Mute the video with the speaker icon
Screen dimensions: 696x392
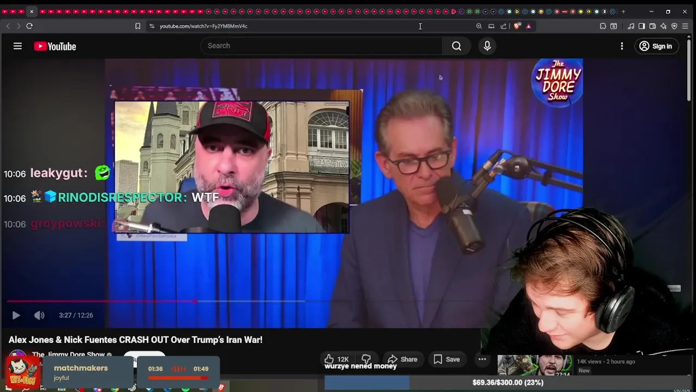(x=39, y=315)
